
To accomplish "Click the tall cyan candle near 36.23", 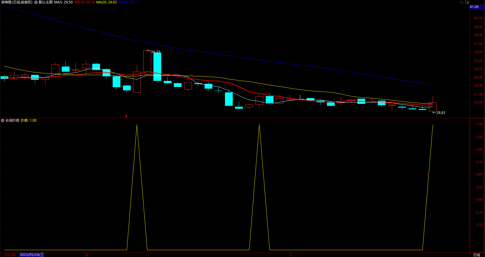I will pyautogui.click(x=157, y=67).
